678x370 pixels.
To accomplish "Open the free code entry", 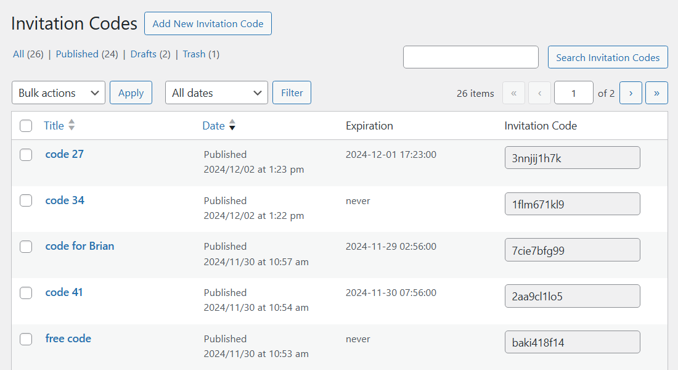I will 68,339.
